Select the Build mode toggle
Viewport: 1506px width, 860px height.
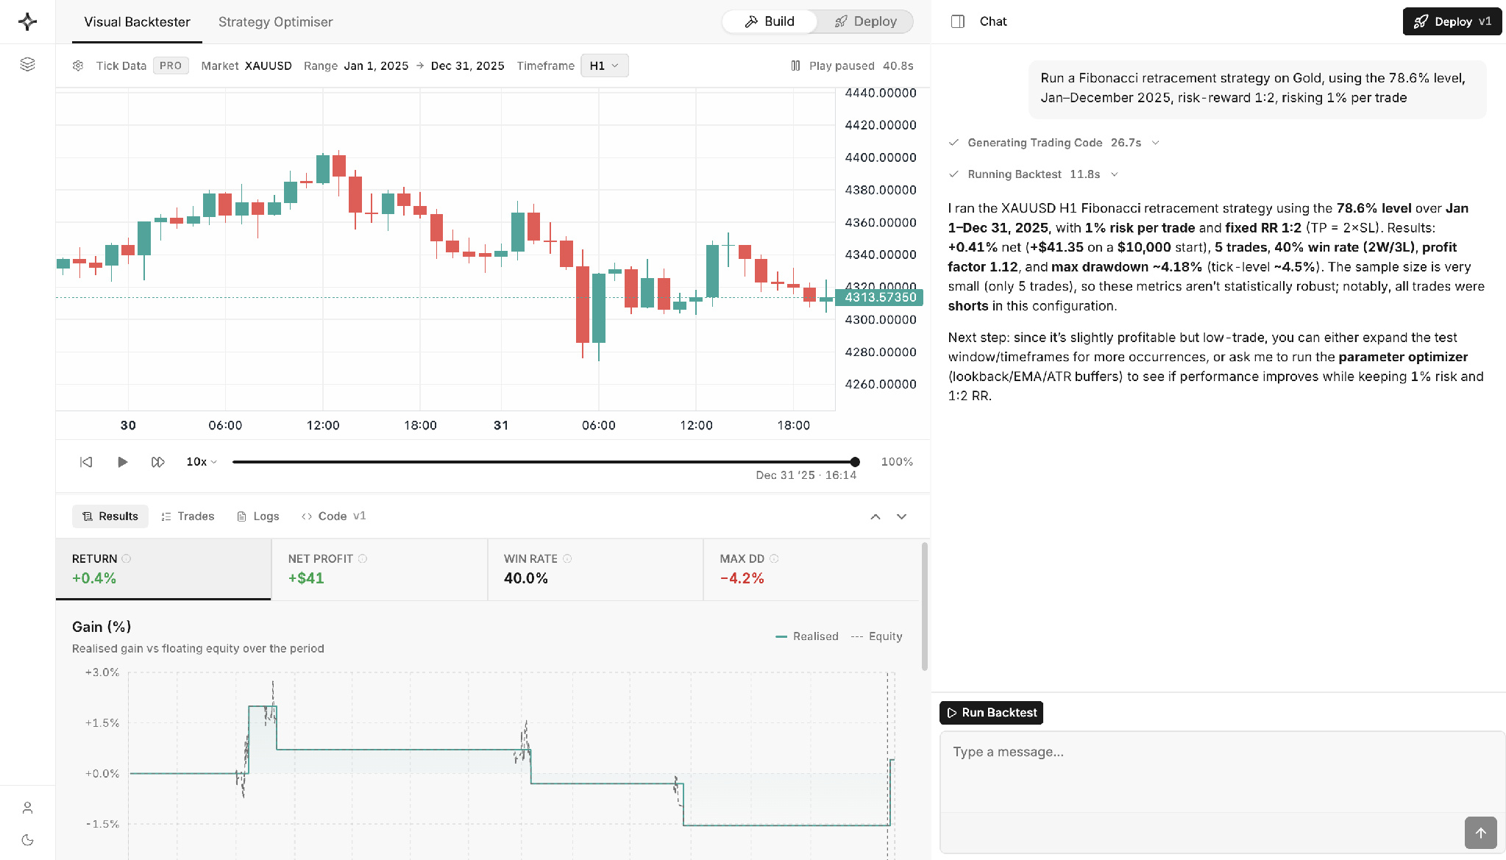[770, 21]
